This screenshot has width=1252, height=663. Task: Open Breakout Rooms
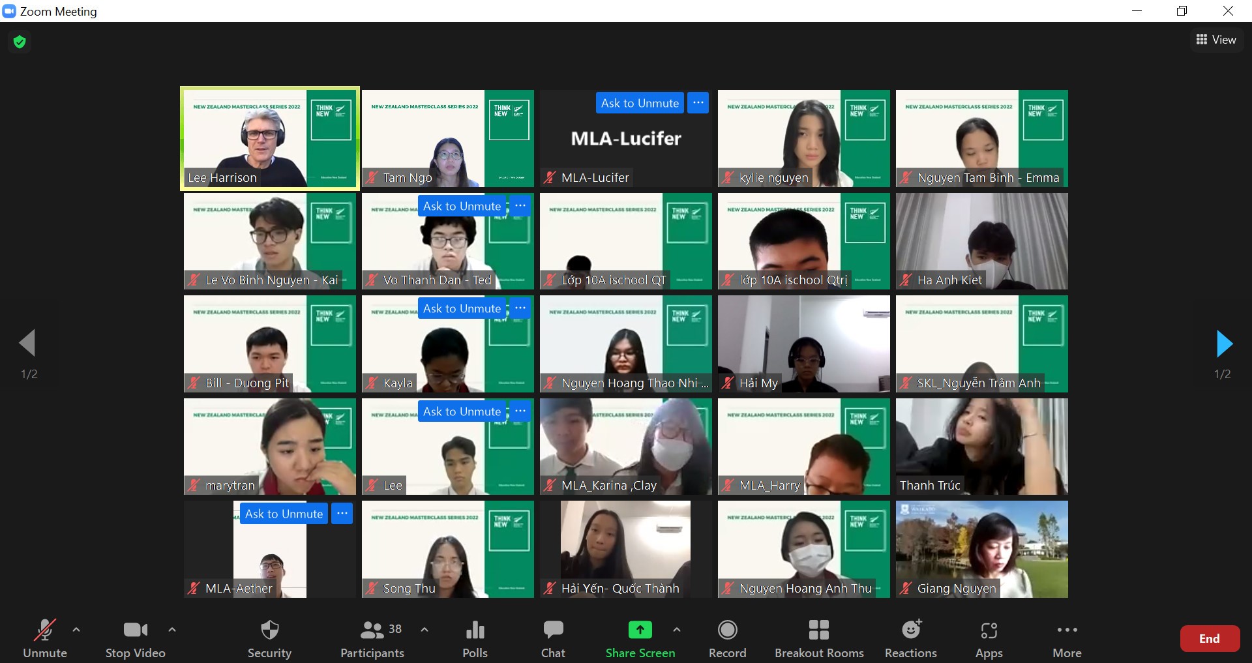tap(818, 638)
